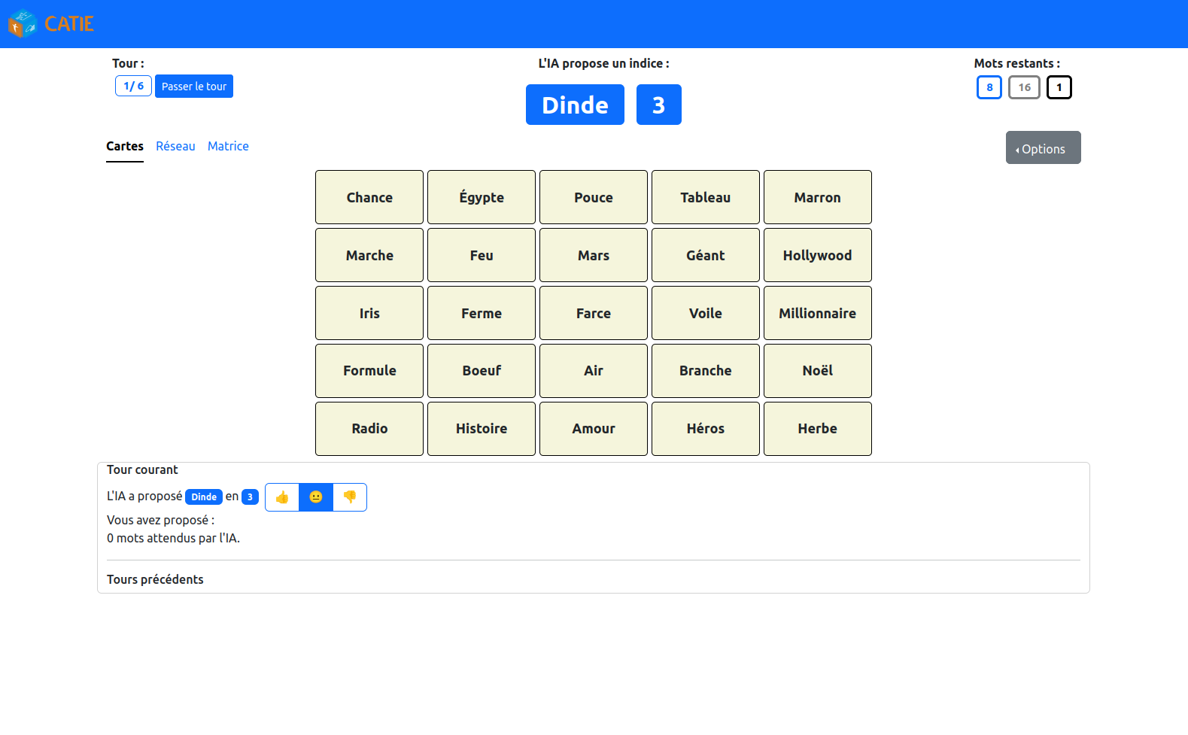The width and height of the screenshot is (1188, 735).
Task: Click the "L'IA propose un indice :" label
Action: [x=603, y=63]
